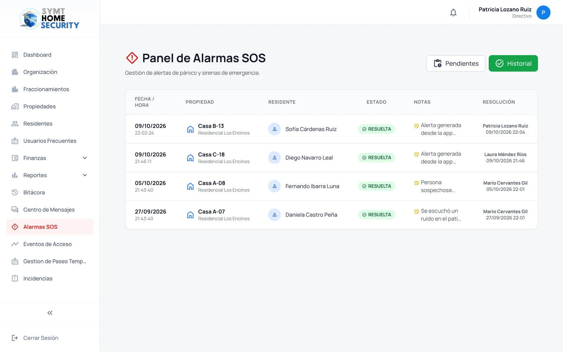Click the red SOS diamond title icon
Viewport: 563px width, 352px height.
[132, 58]
